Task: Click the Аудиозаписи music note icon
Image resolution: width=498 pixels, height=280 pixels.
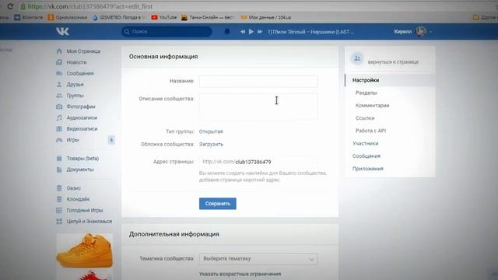Action: [x=59, y=117]
